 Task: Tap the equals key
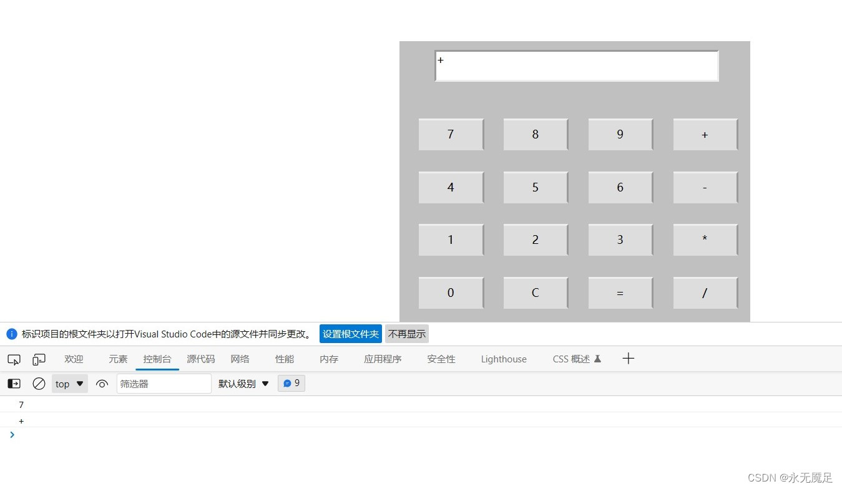pyautogui.click(x=621, y=293)
